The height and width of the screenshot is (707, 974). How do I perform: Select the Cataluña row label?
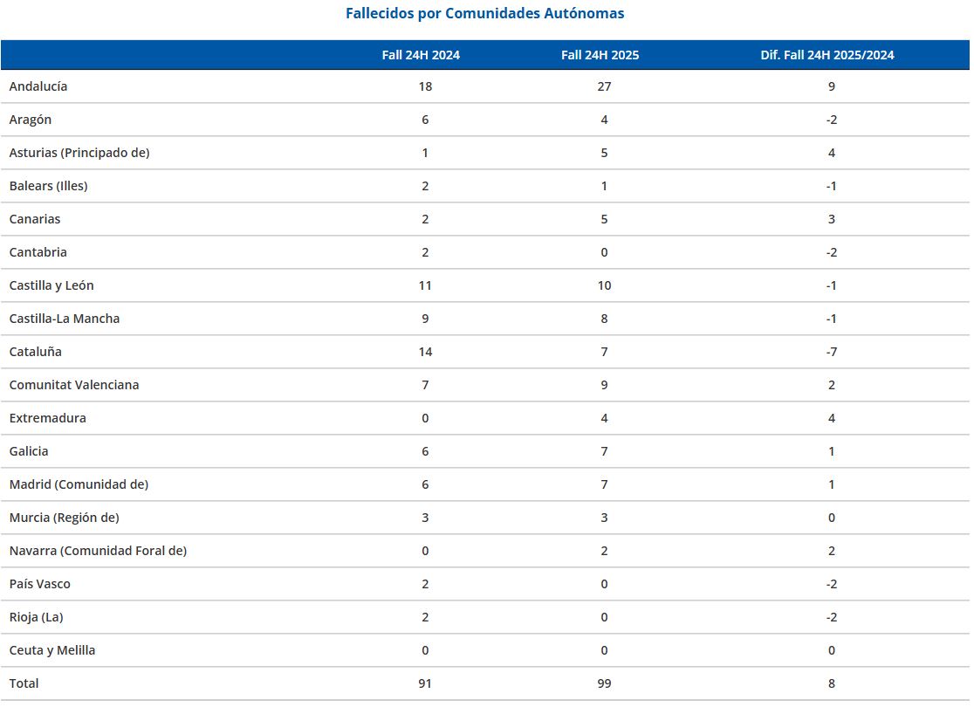pyautogui.click(x=36, y=352)
